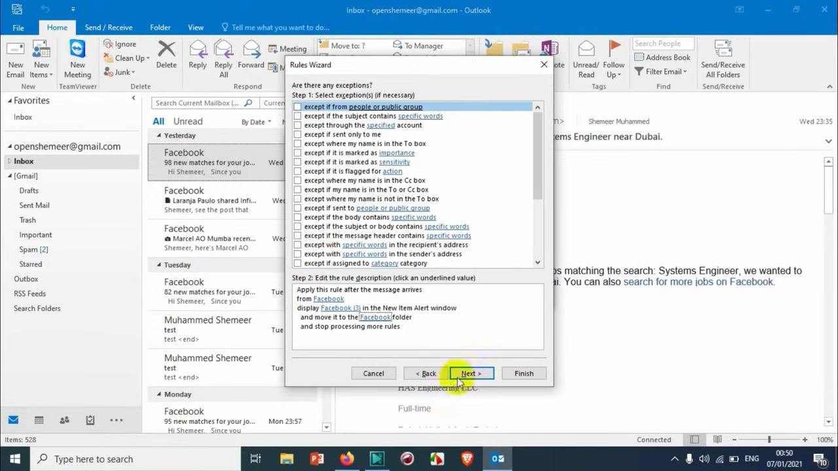Image resolution: width=838 pixels, height=471 pixels.
Task: Open Brave browser from taskbar
Action: (x=467, y=459)
